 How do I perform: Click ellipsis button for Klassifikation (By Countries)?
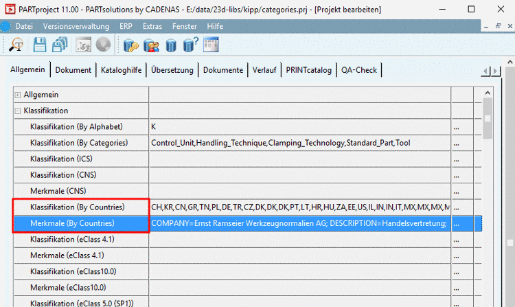(456, 207)
